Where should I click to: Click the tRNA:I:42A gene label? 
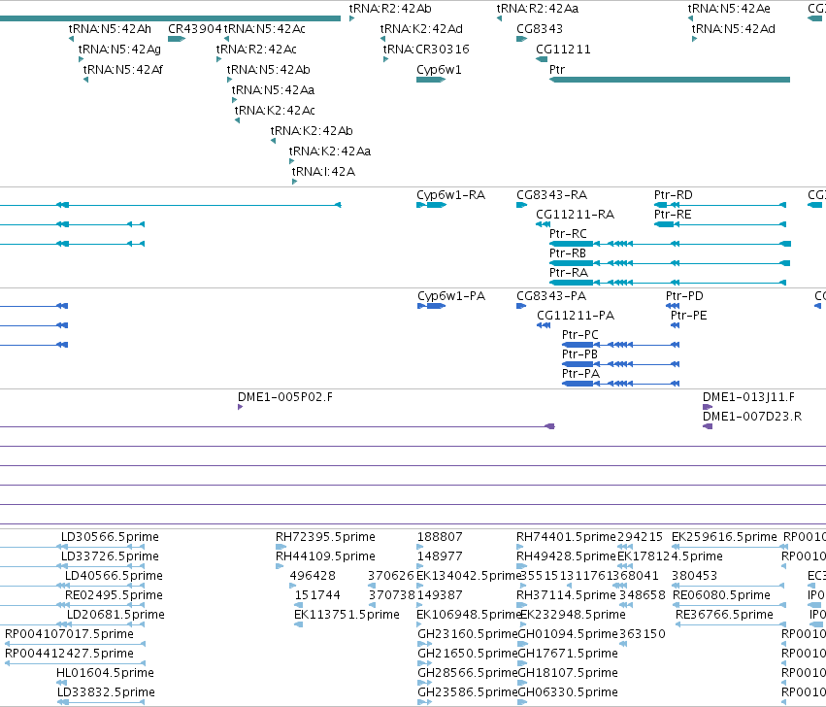pyautogui.click(x=323, y=172)
